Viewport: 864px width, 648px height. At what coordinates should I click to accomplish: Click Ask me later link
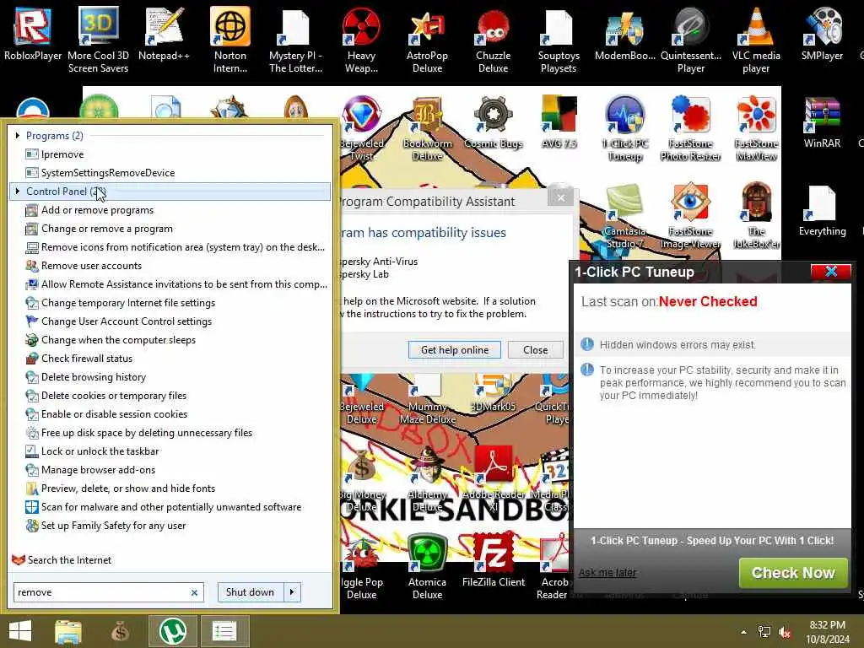(607, 573)
